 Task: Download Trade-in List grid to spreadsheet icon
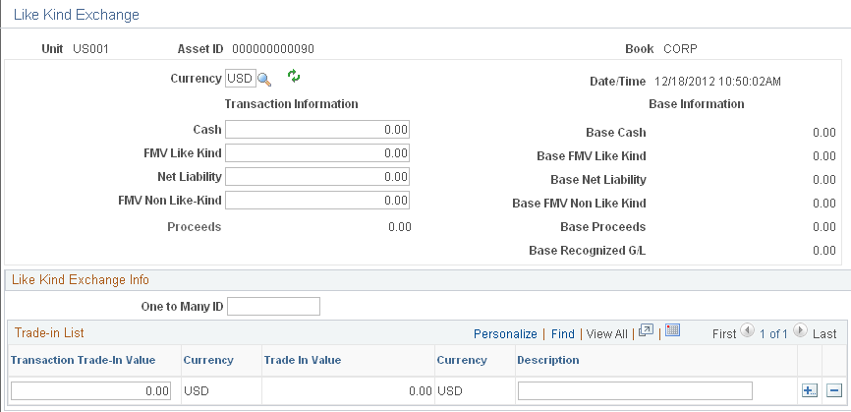pyautogui.click(x=672, y=330)
